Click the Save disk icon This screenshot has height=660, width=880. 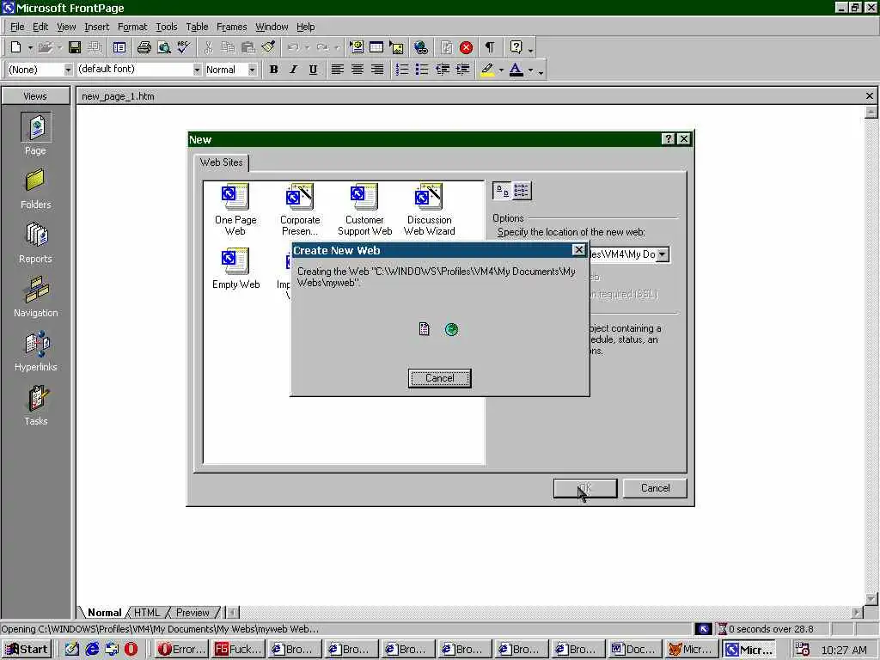click(x=75, y=48)
